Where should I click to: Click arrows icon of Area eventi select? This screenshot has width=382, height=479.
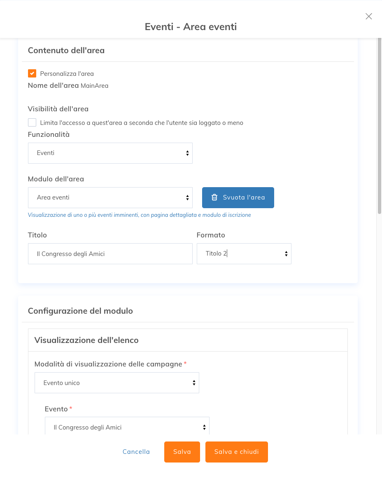pos(187,197)
